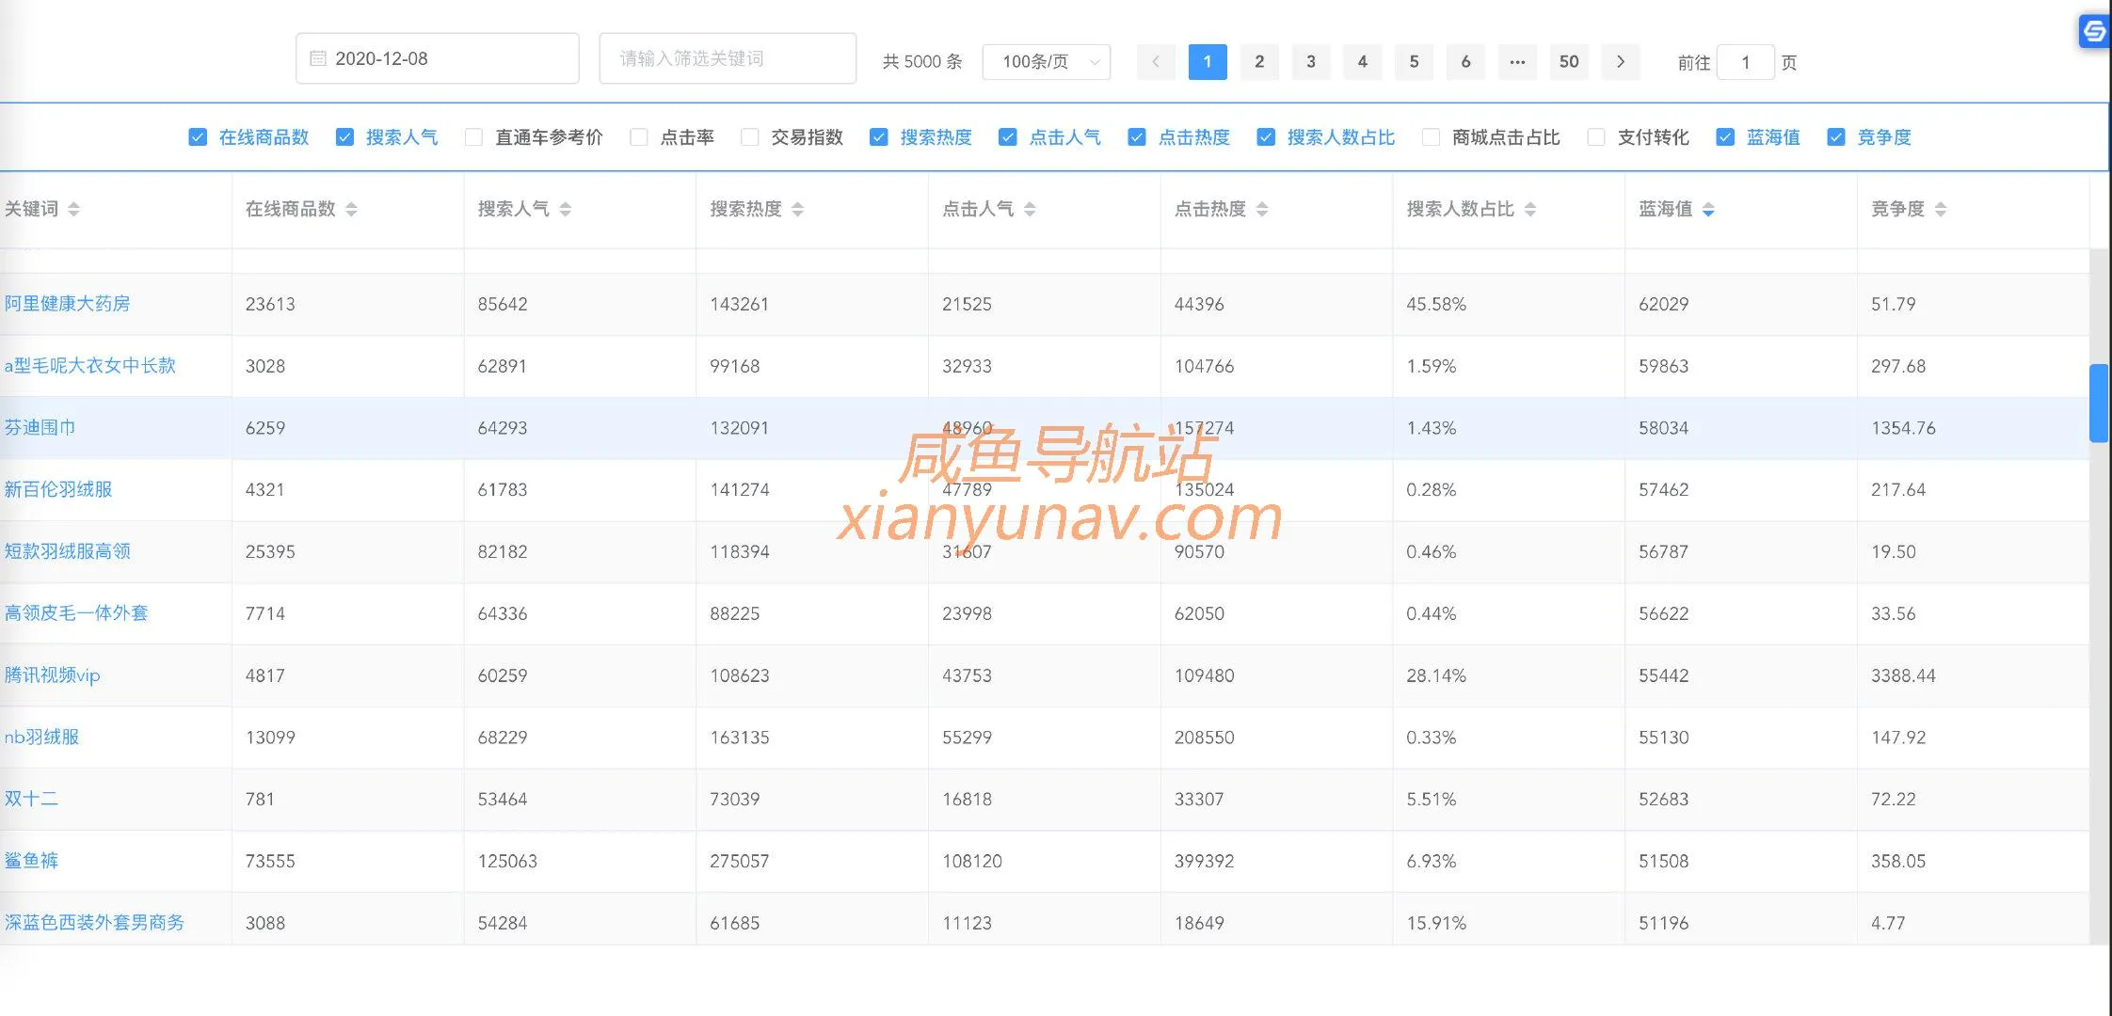Expand hidden pages with ellipsis button

tap(1517, 62)
